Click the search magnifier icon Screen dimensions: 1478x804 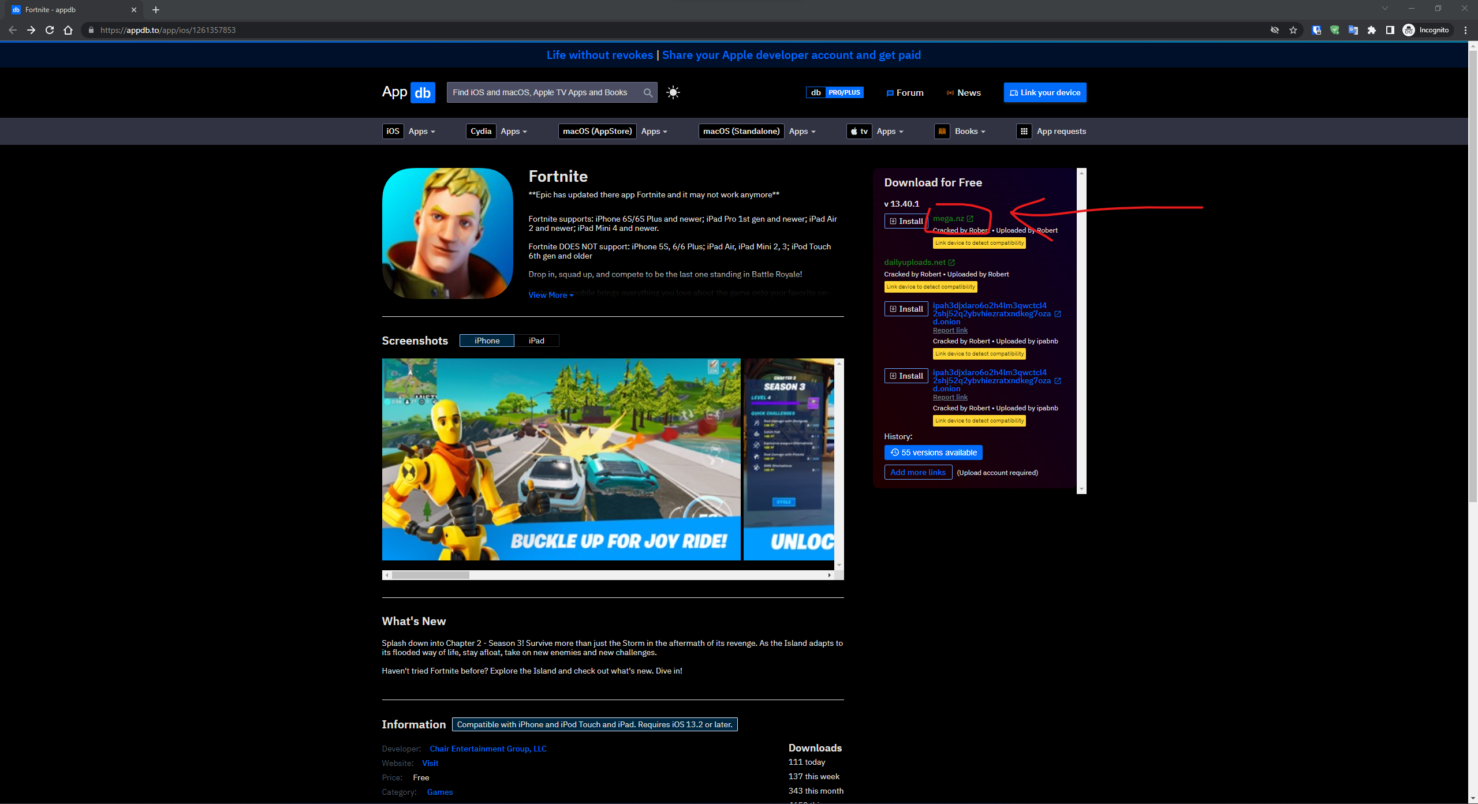(x=648, y=92)
